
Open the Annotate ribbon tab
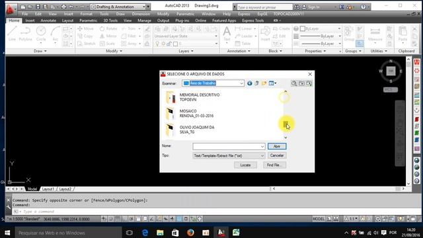[48, 20]
